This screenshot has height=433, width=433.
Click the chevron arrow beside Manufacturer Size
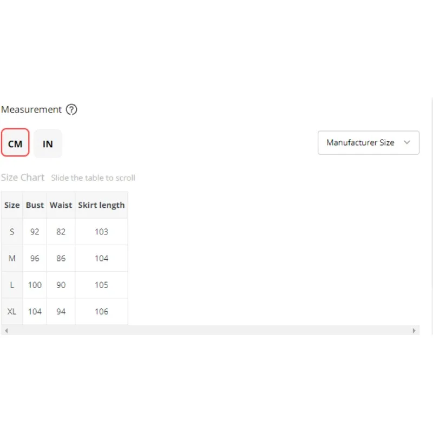[408, 143]
